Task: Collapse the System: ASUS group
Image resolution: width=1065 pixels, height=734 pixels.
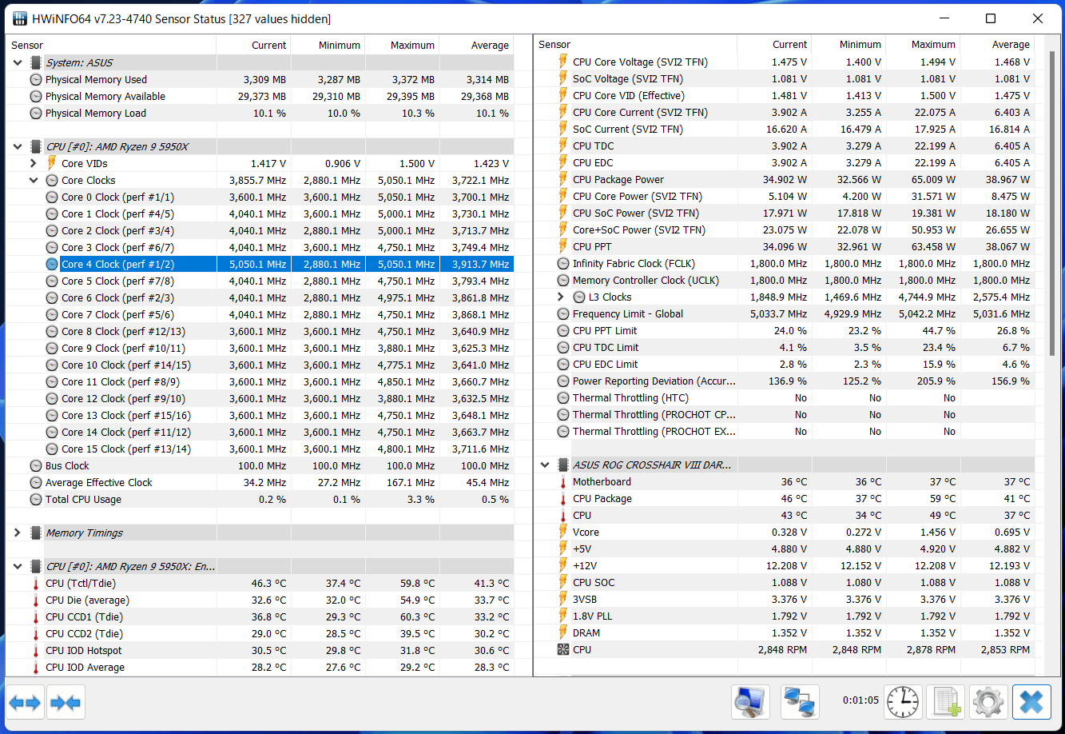Action: (18, 62)
